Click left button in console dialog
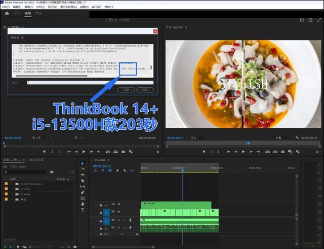 (x=126, y=90)
